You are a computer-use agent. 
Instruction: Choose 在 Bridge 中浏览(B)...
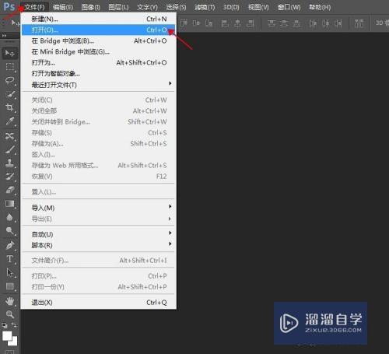pos(98,40)
